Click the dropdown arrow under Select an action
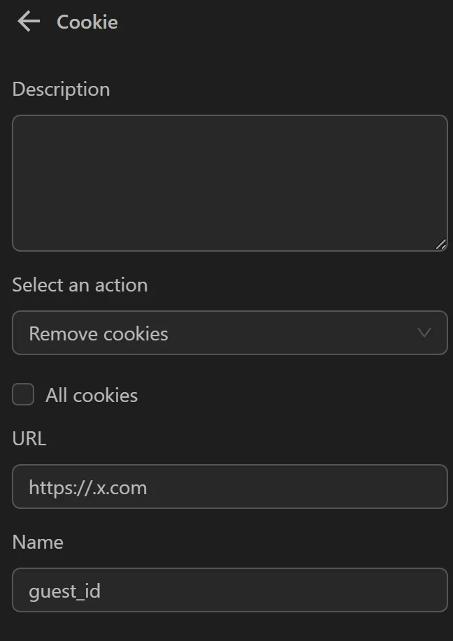 click(x=425, y=333)
